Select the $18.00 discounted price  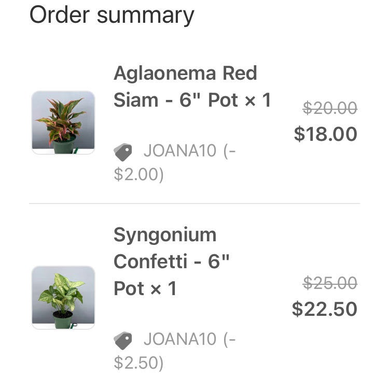coord(325,134)
